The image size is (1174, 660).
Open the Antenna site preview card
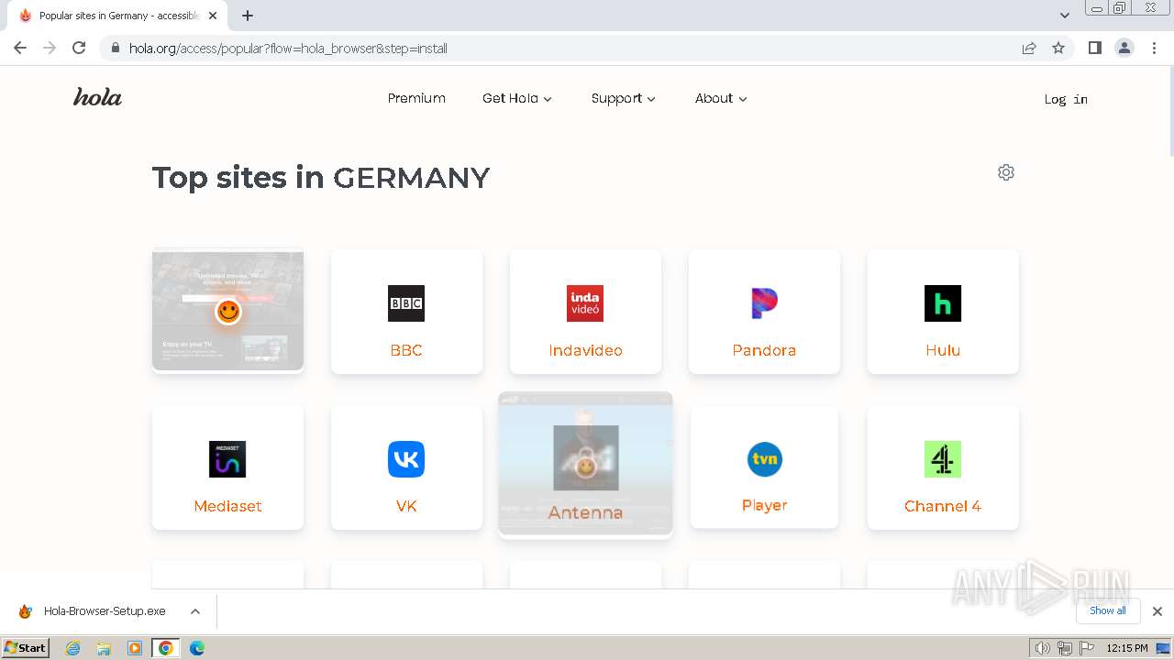[585, 464]
